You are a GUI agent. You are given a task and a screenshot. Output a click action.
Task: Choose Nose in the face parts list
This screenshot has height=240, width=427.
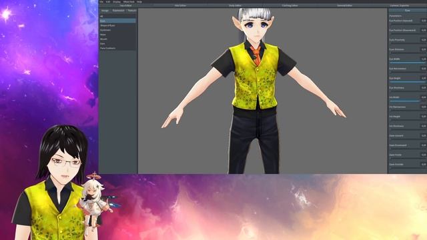coord(117,35)
